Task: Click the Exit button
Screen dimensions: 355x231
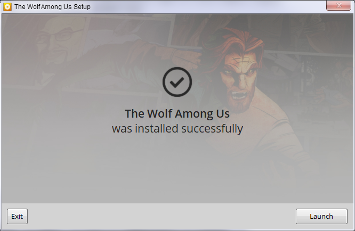Action: pos(17,216)
